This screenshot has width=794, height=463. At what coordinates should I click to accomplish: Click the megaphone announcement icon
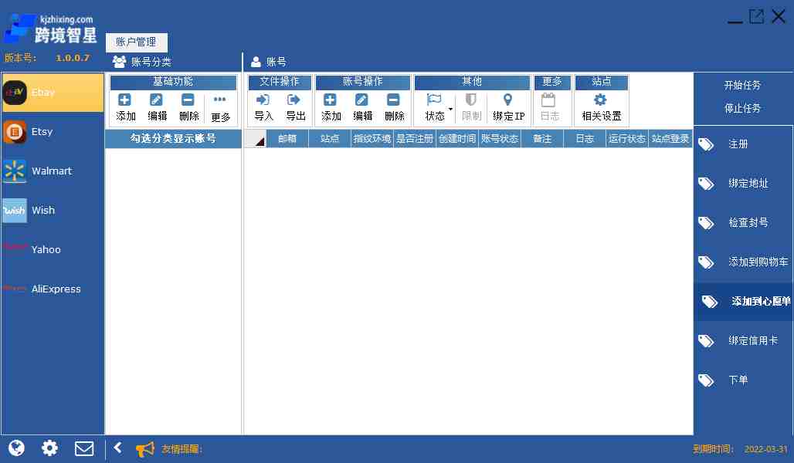(x=145, y=449)
